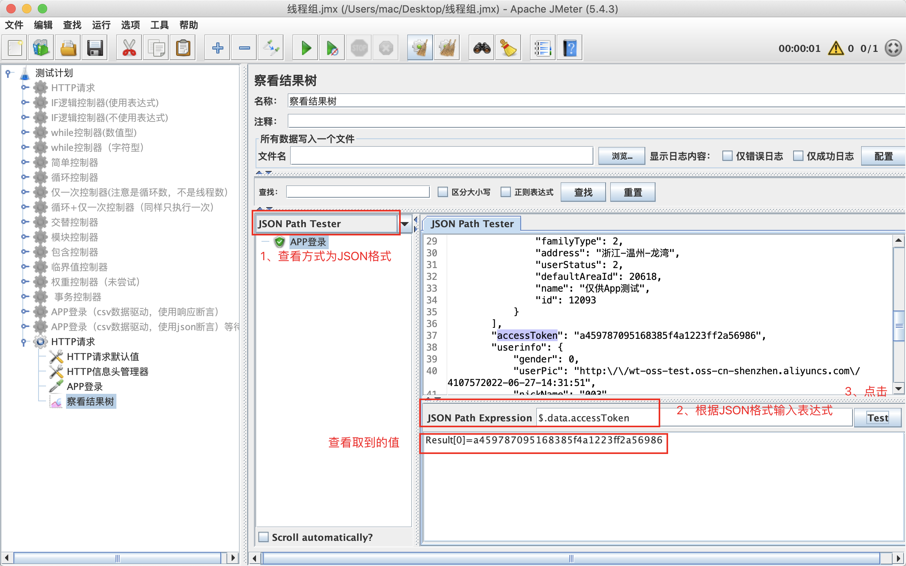Image resolution: width=906 pixels, height=566 pixels.
Task: Open the 工具 menu
Action: point(160,25)
